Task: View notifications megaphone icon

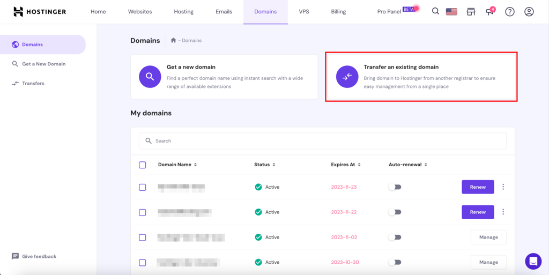Action: click(489, 12)
